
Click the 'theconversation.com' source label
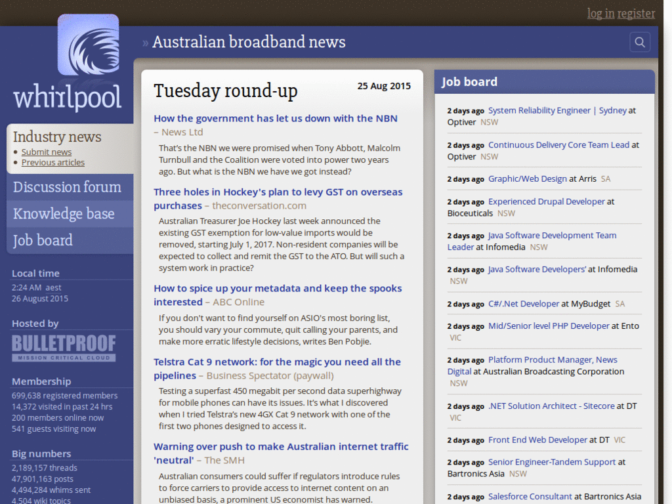(x=259, y=205)
